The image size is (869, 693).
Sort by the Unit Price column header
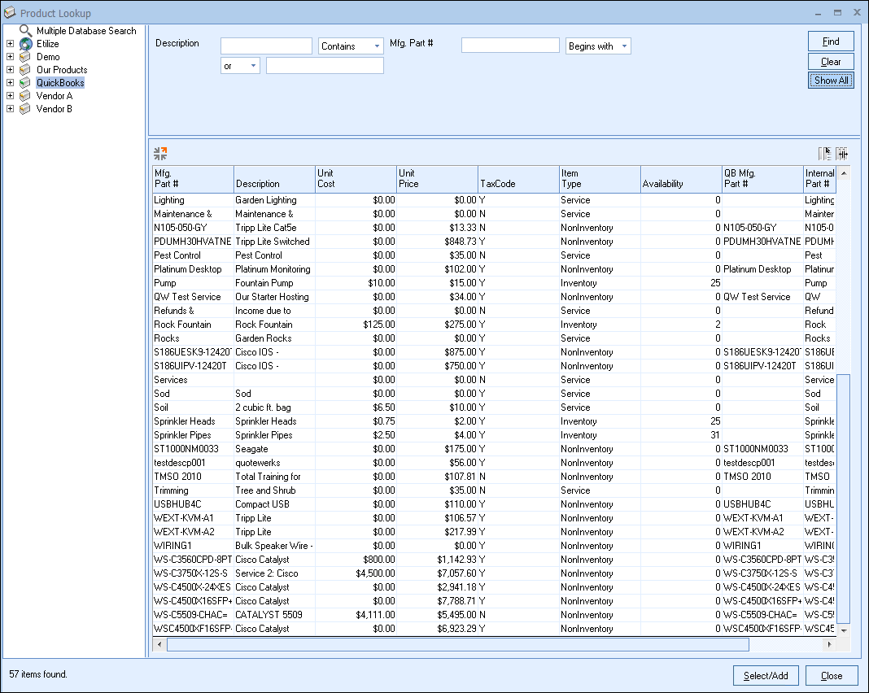coord(436,178)
